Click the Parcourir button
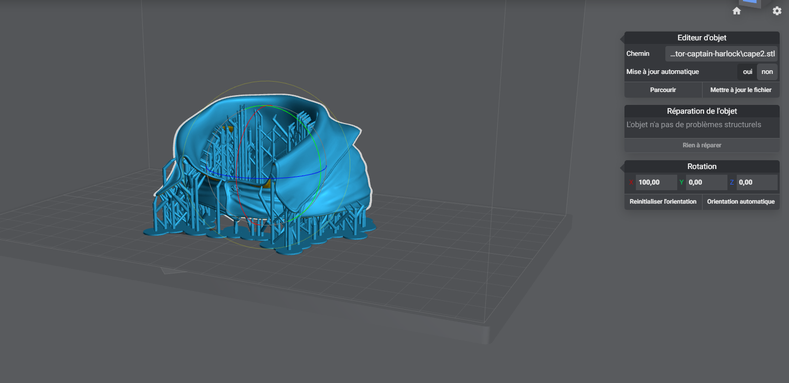The width and height of the screenshot is (789, 383). coord(663,90)
